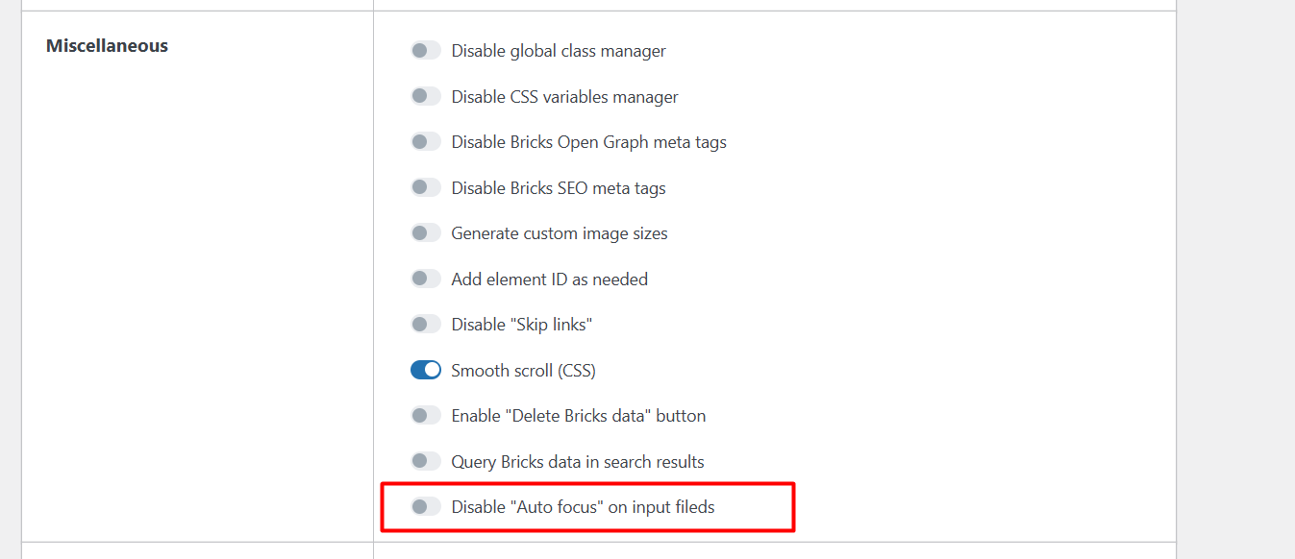The height and width of the screenshot is (559, 1295).
Task: Enable the Generate custom image sizes switch
Action: point(426,233)
